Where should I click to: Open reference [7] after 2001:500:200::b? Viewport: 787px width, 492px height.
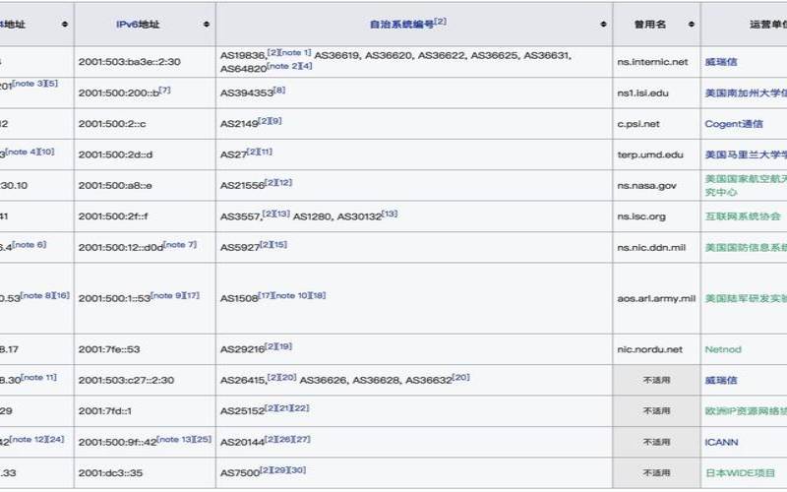point(165,90)
